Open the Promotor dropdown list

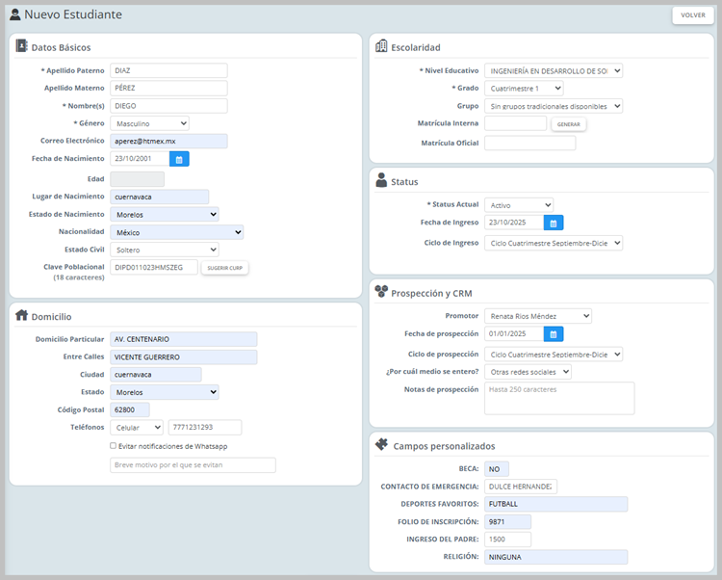537,316
